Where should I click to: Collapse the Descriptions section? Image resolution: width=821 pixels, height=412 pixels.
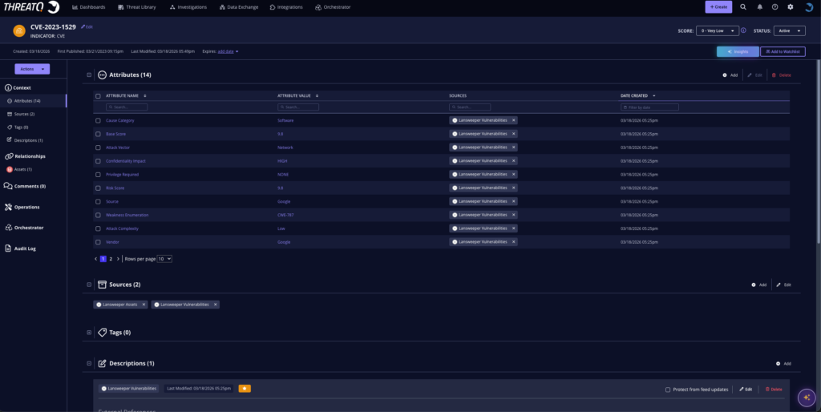[89, 363]
